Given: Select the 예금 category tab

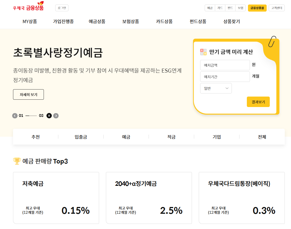Looking at the screenshot, I should coord(126,137).
